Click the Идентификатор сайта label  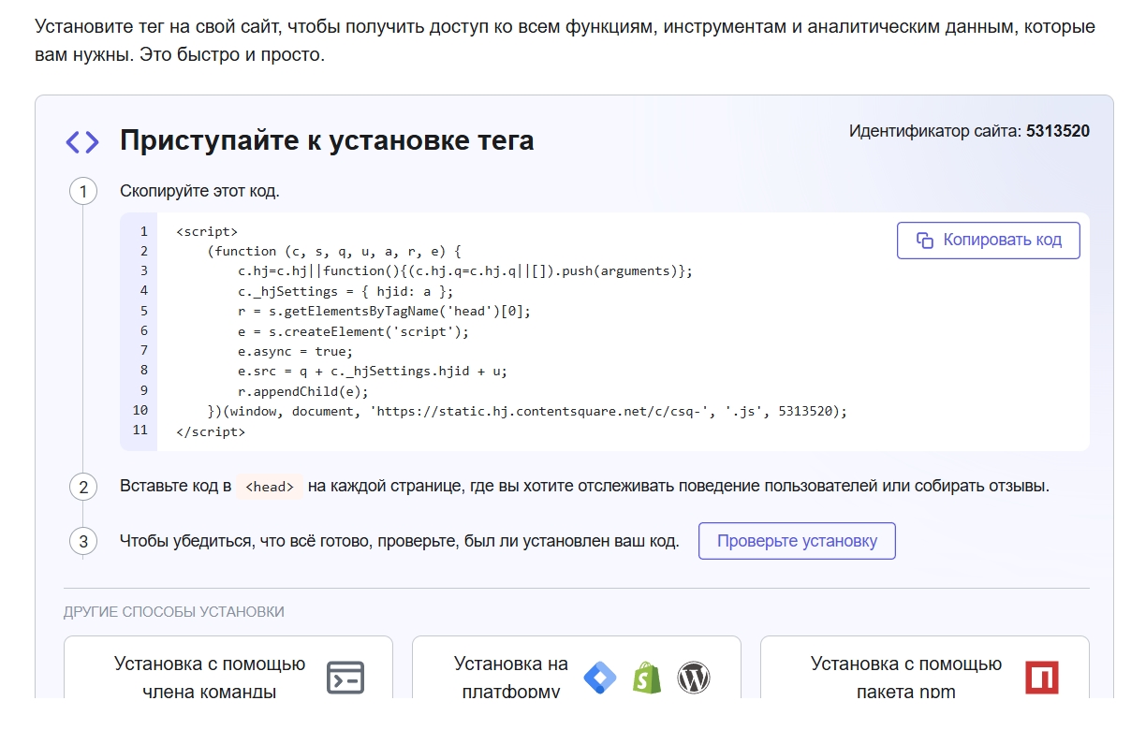point(935,131)
